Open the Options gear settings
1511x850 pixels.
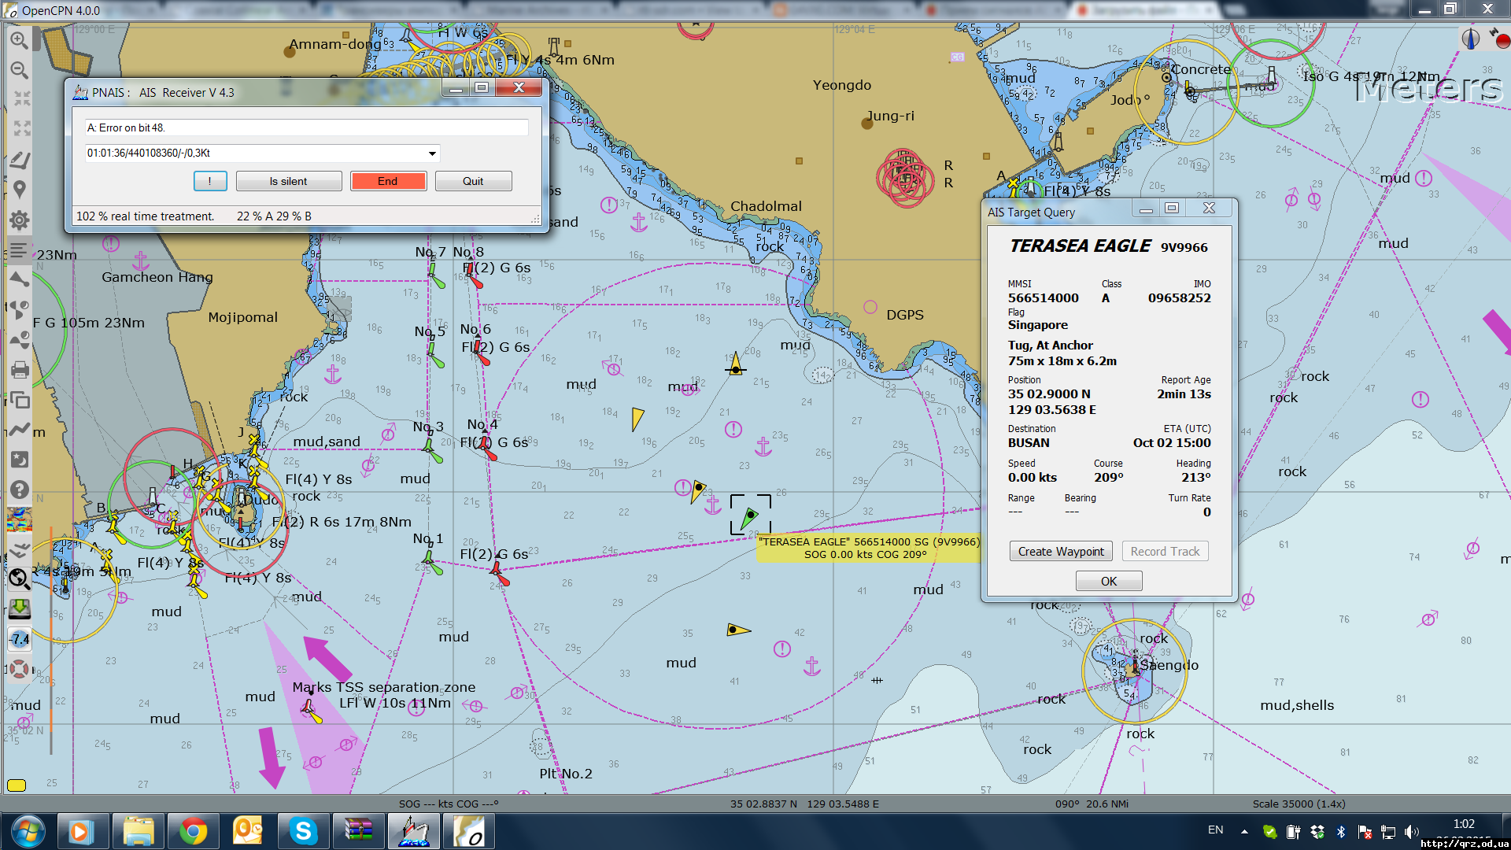[19, 220]
